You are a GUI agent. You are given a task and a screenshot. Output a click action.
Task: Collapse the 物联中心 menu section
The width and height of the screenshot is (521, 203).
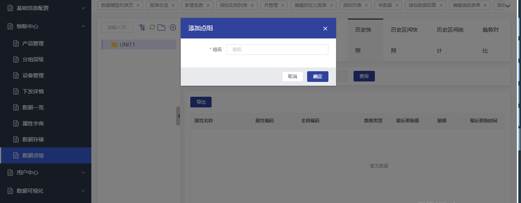[x=83, y=26]
